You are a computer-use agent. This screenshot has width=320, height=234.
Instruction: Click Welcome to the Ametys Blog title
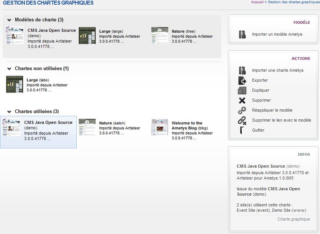[190, 126]
